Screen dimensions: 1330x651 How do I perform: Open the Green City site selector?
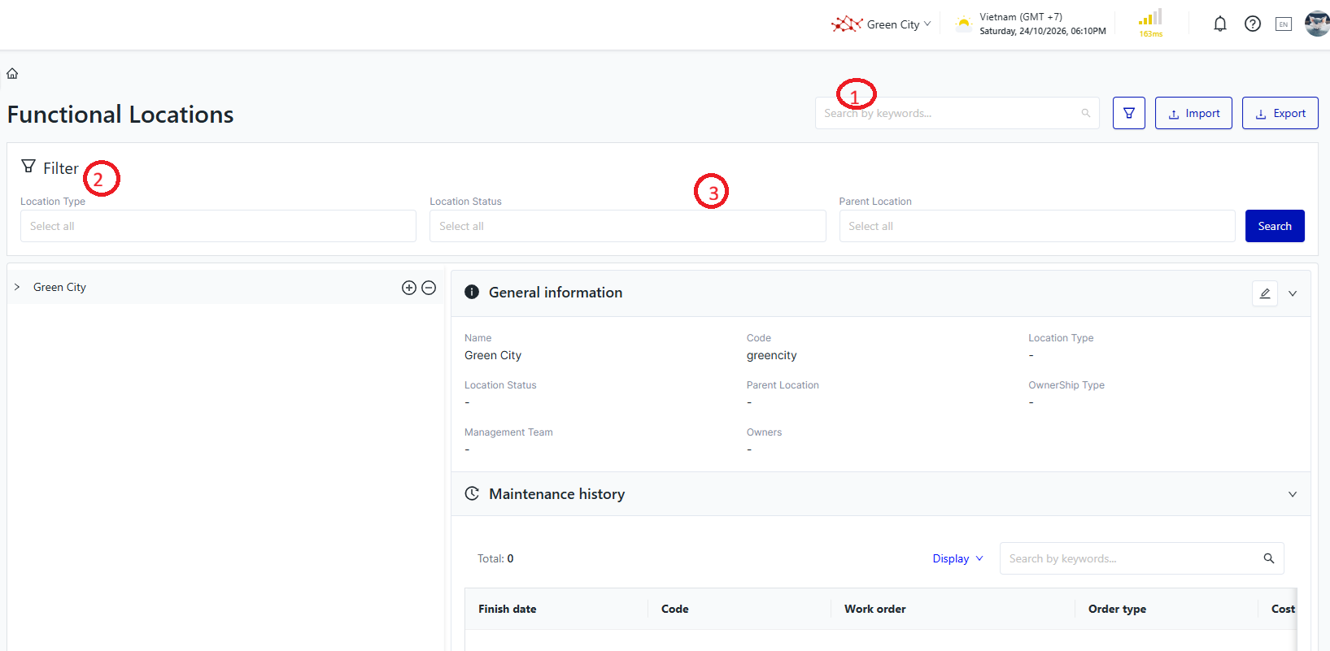point(882,24)
